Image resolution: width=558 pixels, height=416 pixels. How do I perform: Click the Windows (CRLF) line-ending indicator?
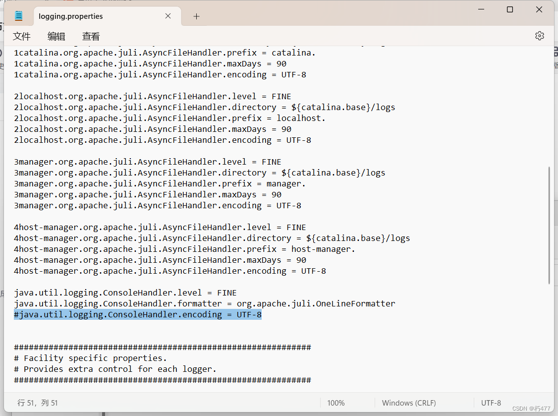coord(409,403)
